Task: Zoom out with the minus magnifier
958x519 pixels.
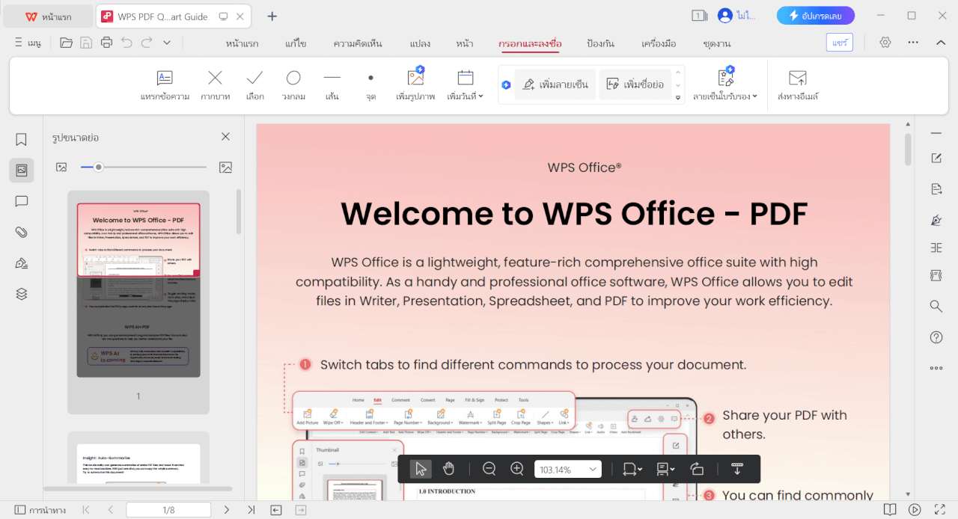Action: pyautogui.click(x=489, y=469)
